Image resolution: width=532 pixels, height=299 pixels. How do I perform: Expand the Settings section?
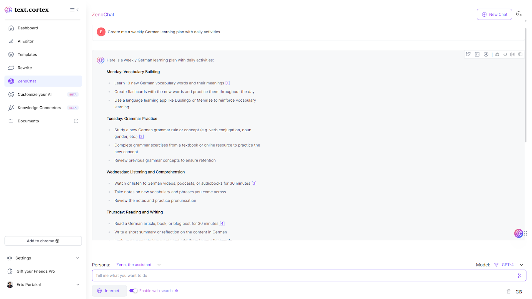[43, 258]
